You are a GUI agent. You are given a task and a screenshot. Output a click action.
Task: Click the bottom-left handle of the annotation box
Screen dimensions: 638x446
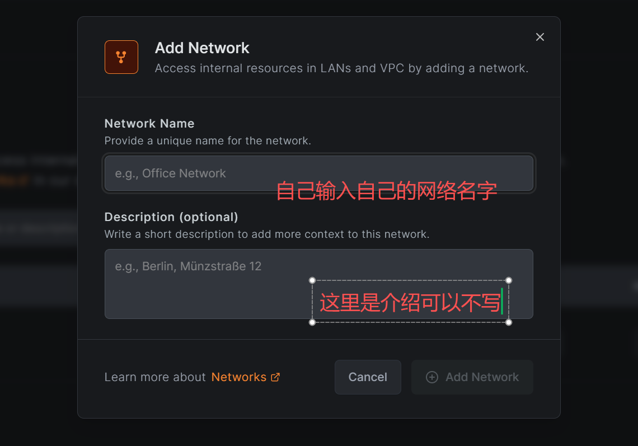[x=312, y=322]
